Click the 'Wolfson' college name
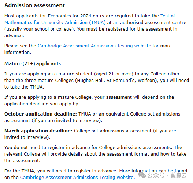 coord(146,81)
